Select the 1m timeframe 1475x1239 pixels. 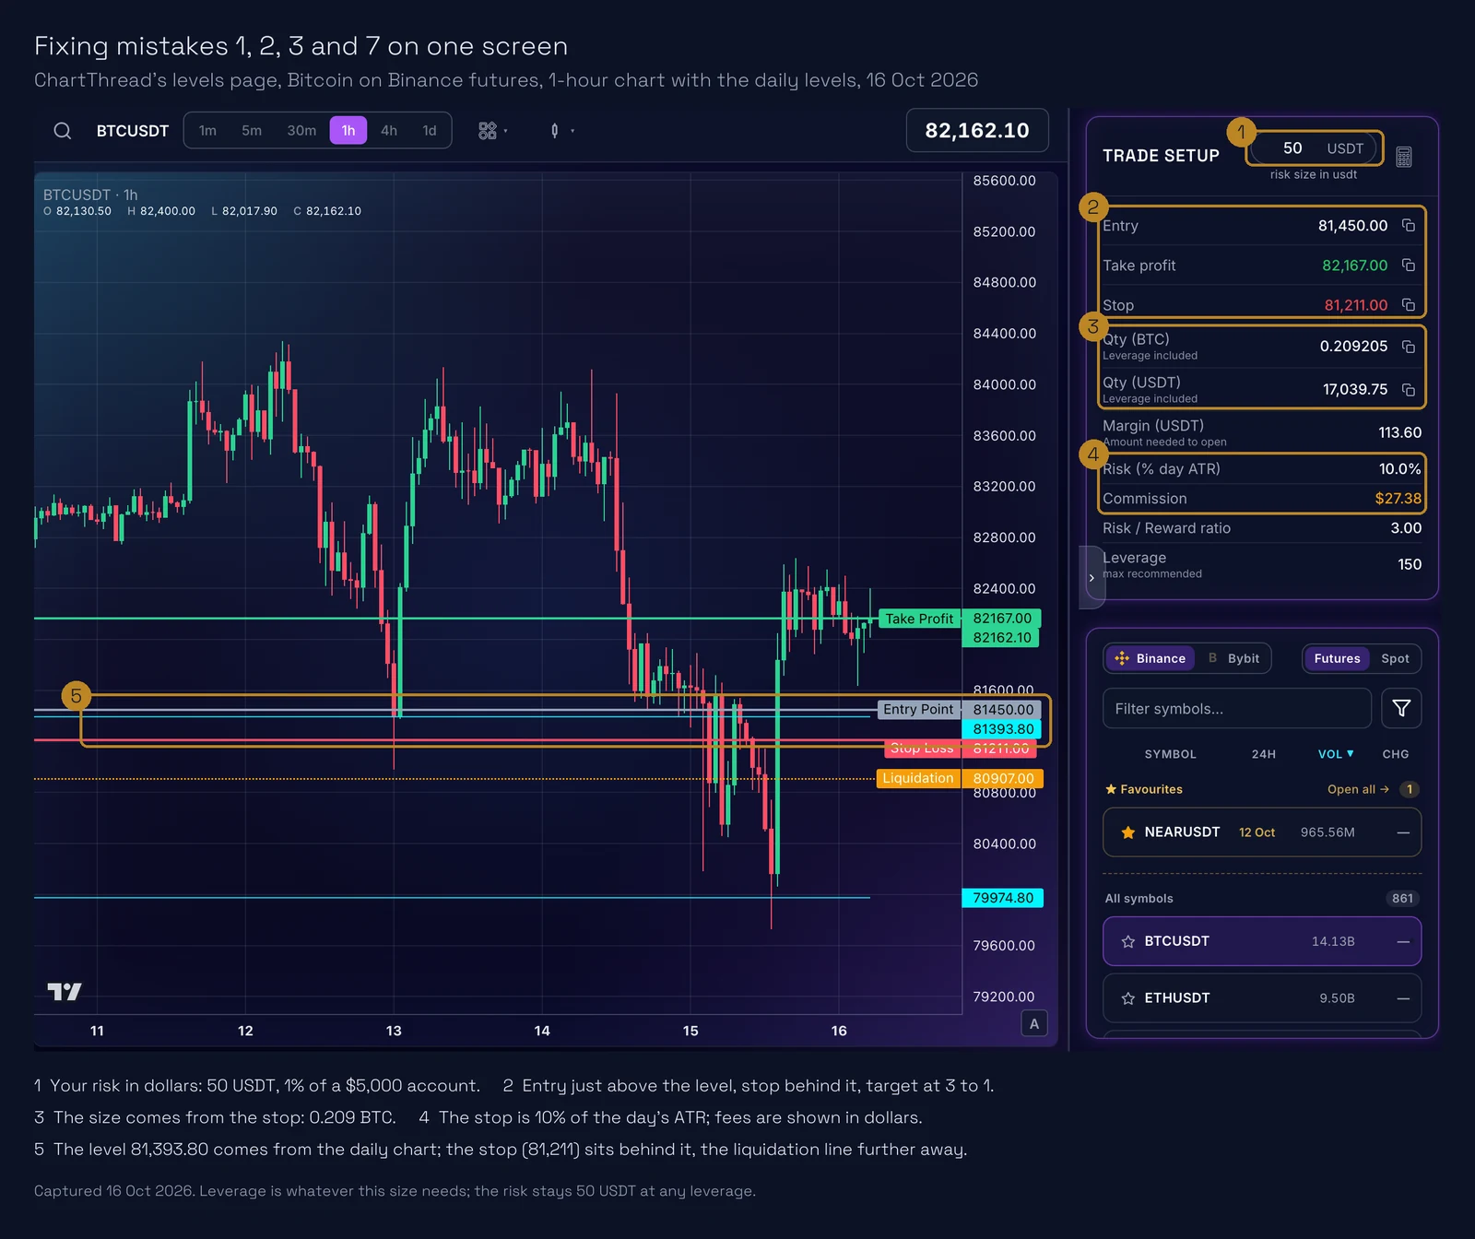tap(207, 131)
